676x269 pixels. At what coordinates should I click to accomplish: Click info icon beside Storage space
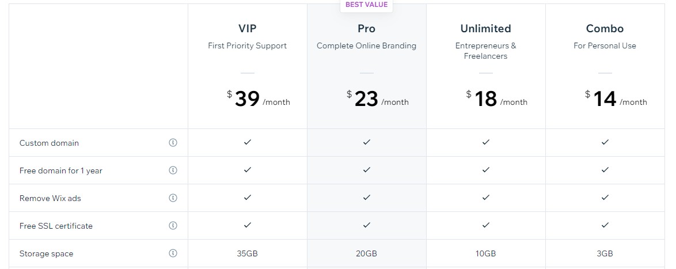pos(173,253)
